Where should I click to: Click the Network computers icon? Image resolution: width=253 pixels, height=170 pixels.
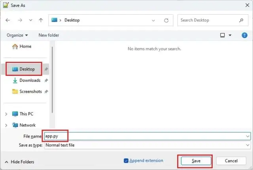[15, 125]
